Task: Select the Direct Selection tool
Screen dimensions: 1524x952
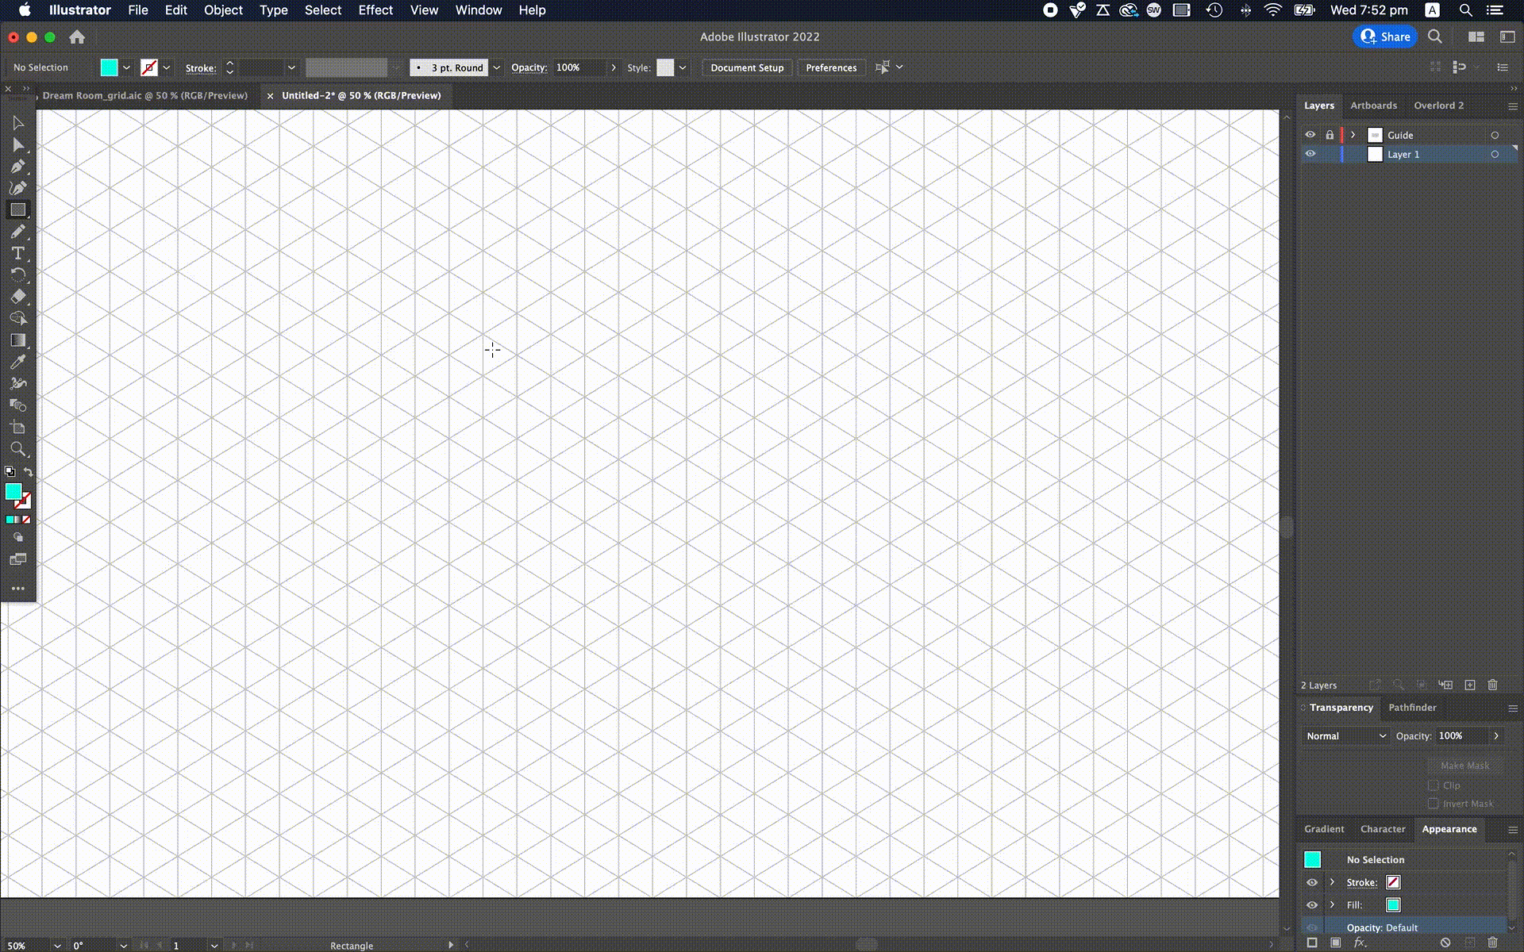Action: [17, 145]
